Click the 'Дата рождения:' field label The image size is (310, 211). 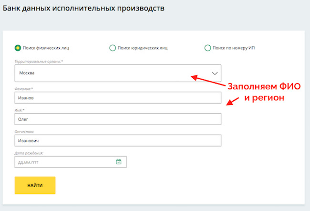pyautogui.click(x=29, y=153)
